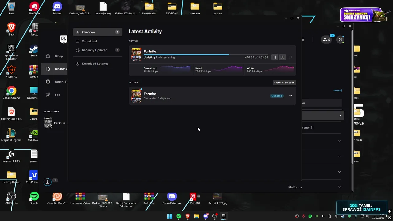Image resolution: width=393 pixels, height=221 pixels.
Task: Open options menu for updating Fortnite
Action: pos(290,57)
